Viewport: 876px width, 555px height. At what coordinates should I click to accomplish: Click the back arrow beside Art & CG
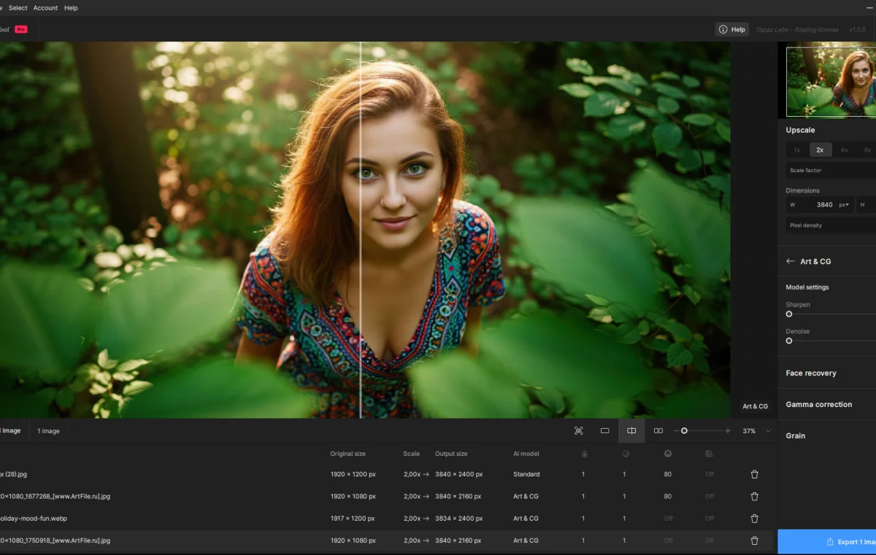pyautogui.click(x=790, y=261)
